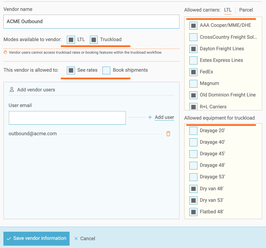Uncheck AAA Cooper/MME/DHE carrier
This screenshot has height=248, width=266.
pos(193,25)
